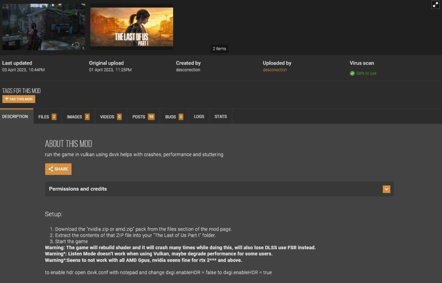The image size is (442, 283).
Task: Click the orange SHARE button
Action: [x=58, y=169]
